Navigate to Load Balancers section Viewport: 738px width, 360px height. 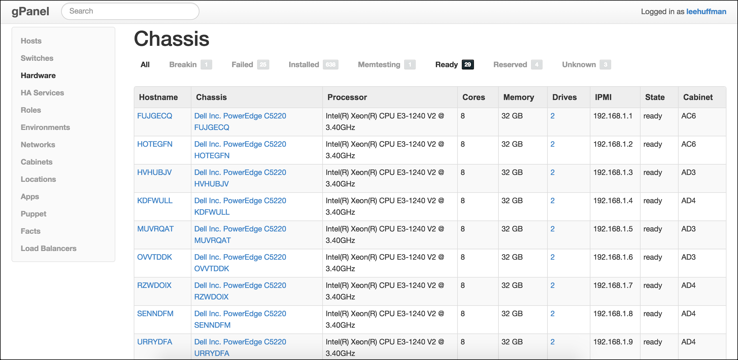48,248
